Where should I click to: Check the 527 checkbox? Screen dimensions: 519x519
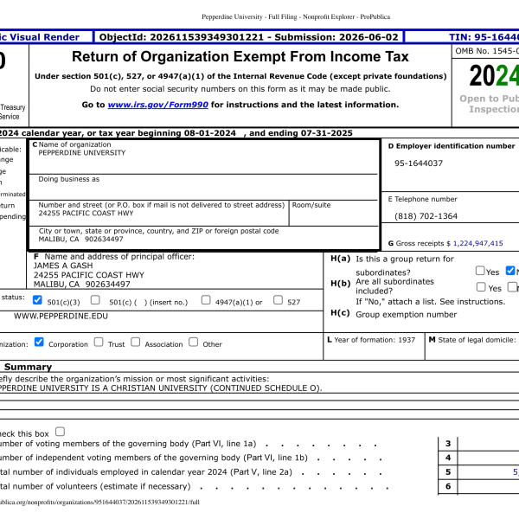[278, 300]
